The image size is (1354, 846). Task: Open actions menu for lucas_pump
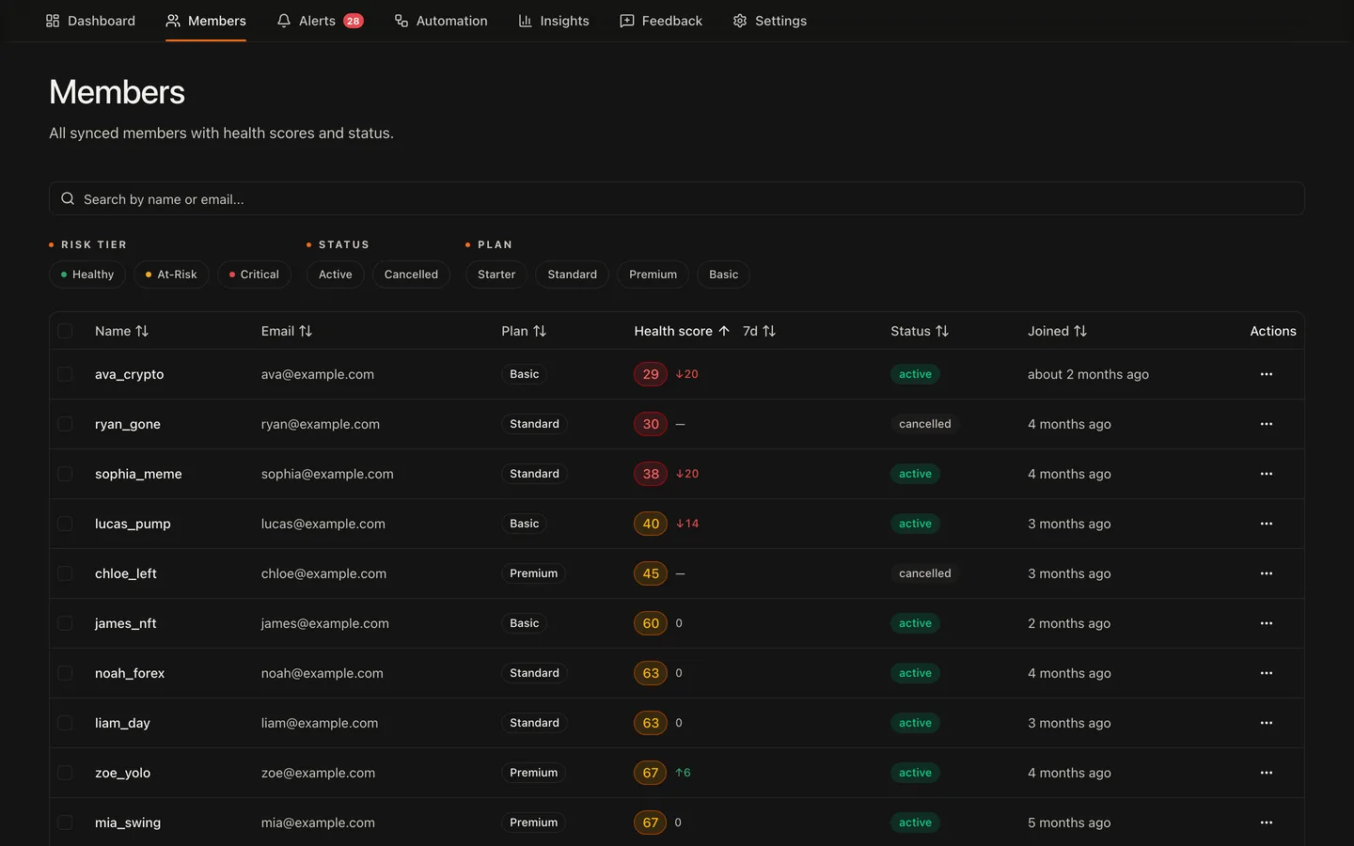point(1266,524)
